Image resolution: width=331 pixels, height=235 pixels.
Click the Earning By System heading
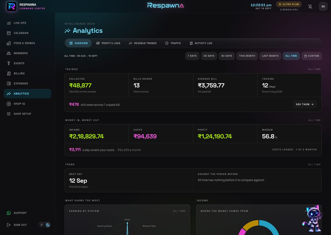(84, 211)
